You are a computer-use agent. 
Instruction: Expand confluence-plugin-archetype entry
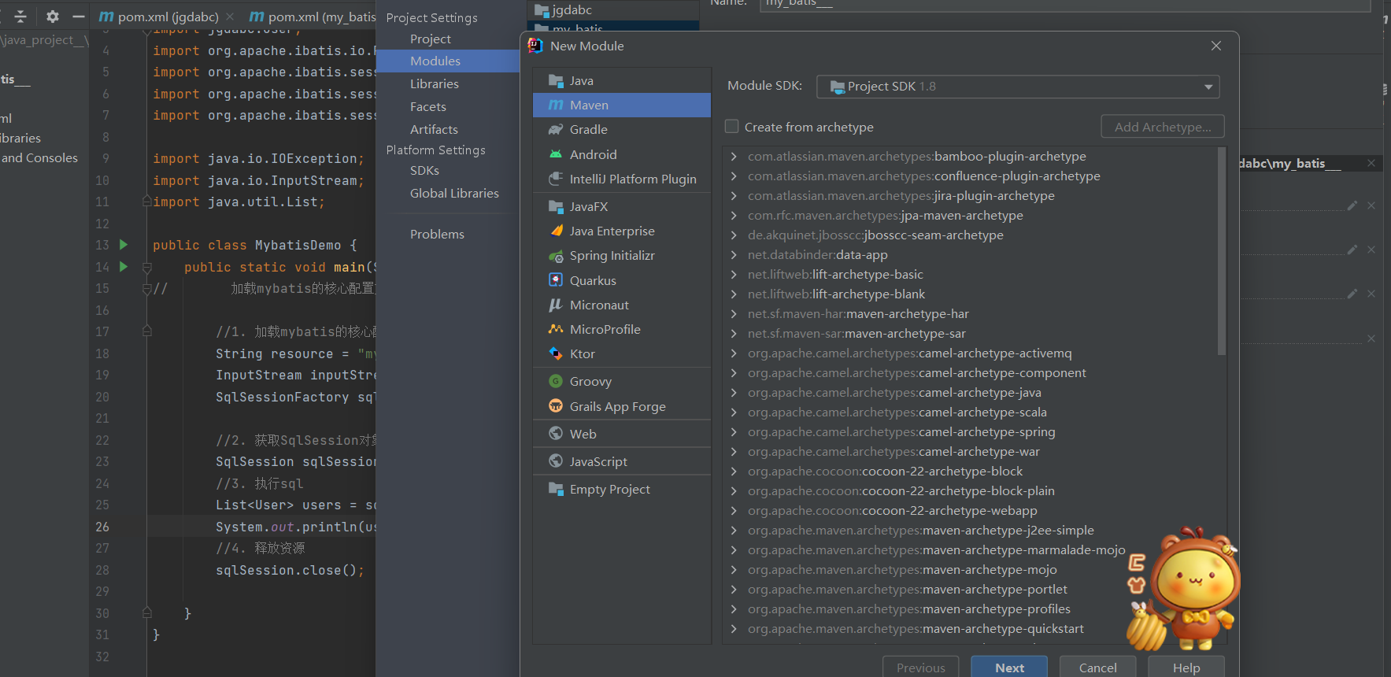point(734,176)
